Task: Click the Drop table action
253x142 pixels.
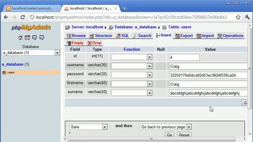Action: pos(94,43)
